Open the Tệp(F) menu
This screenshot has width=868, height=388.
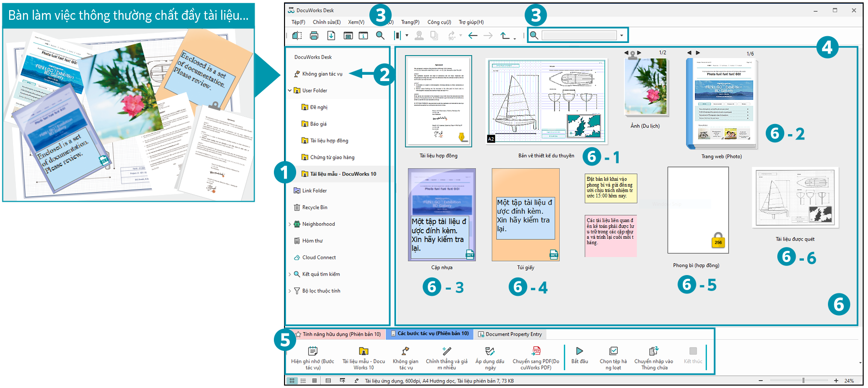298,22
